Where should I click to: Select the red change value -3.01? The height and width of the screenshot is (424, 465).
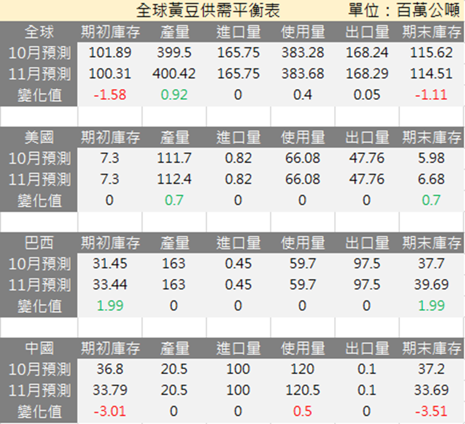click(x=110, y=412)
